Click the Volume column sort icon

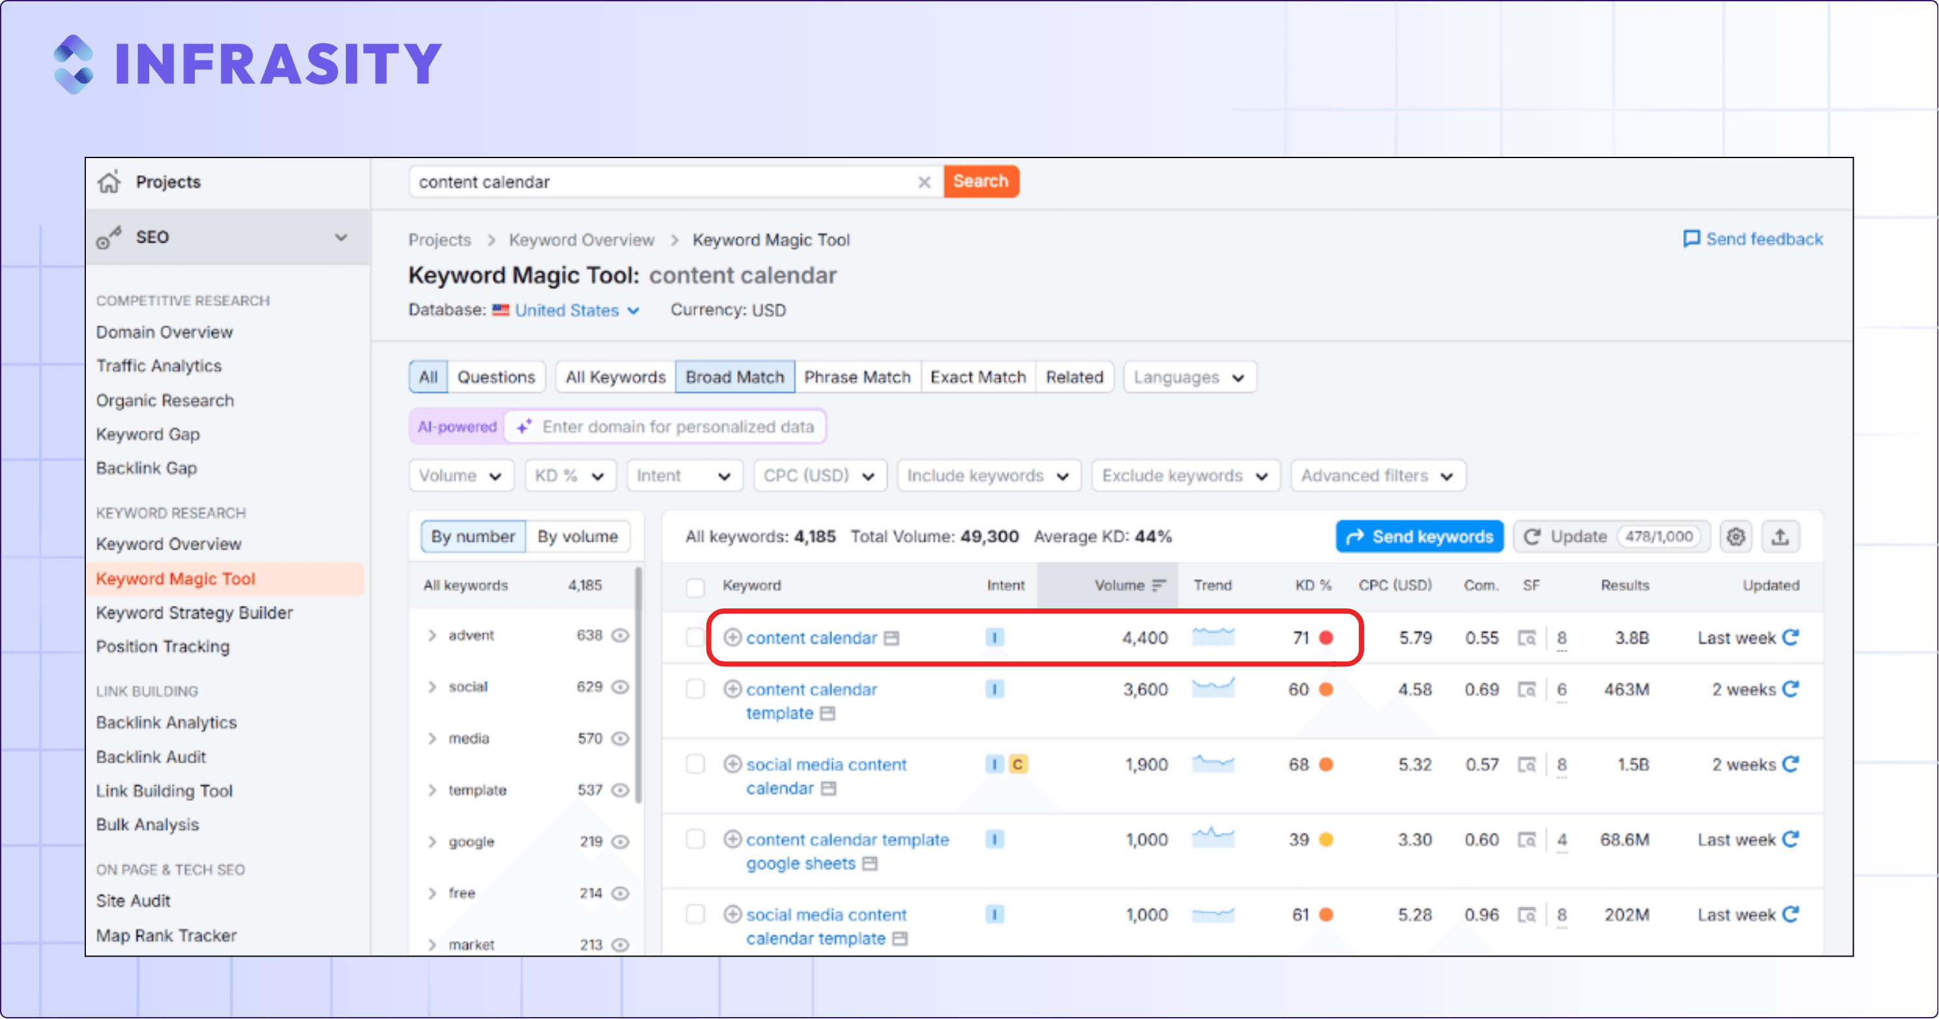pyautogui.click(x=1158, y=585)
